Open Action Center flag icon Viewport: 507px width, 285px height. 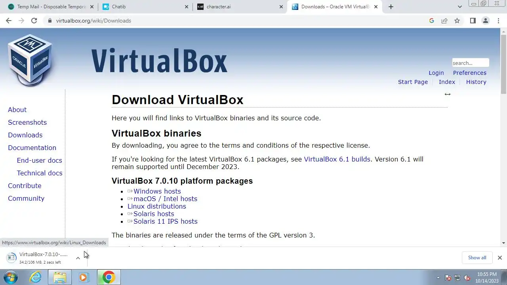(x=448, y=277)
